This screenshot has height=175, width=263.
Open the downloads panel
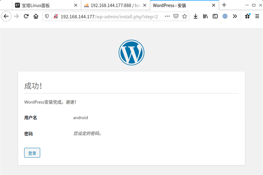(x=196, y=16)
